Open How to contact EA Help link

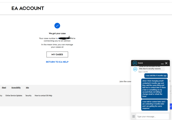point(43,95)
